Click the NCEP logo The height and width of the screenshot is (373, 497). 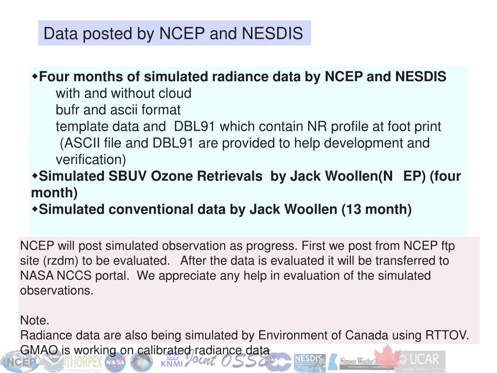pos(19,362)
